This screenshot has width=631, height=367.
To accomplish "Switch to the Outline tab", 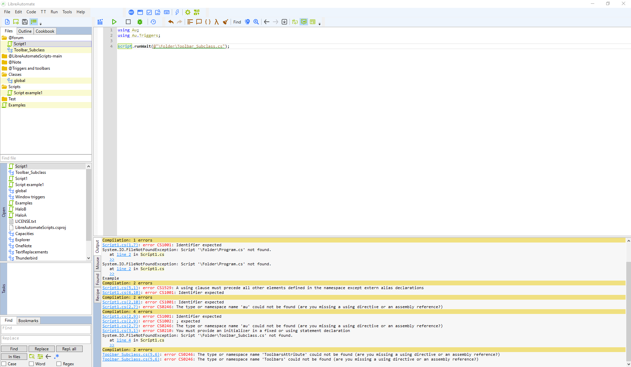I will tap(25, 31).
